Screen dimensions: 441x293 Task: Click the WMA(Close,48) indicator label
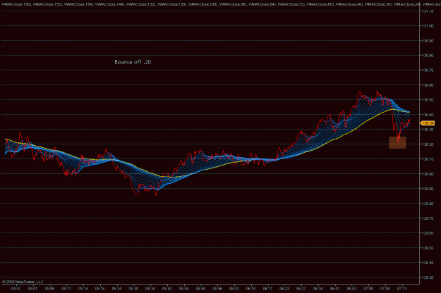point(349,4)
